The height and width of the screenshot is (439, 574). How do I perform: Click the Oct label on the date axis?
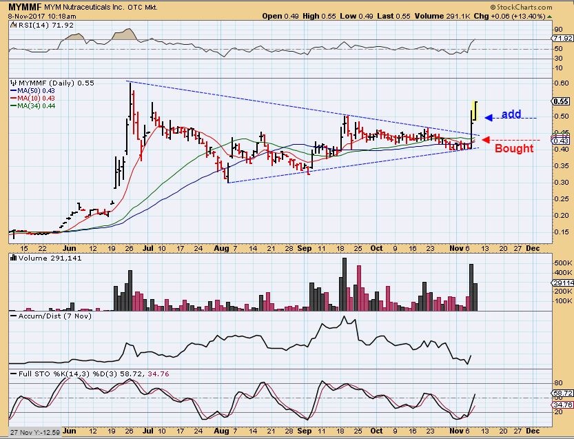[376, 247]
